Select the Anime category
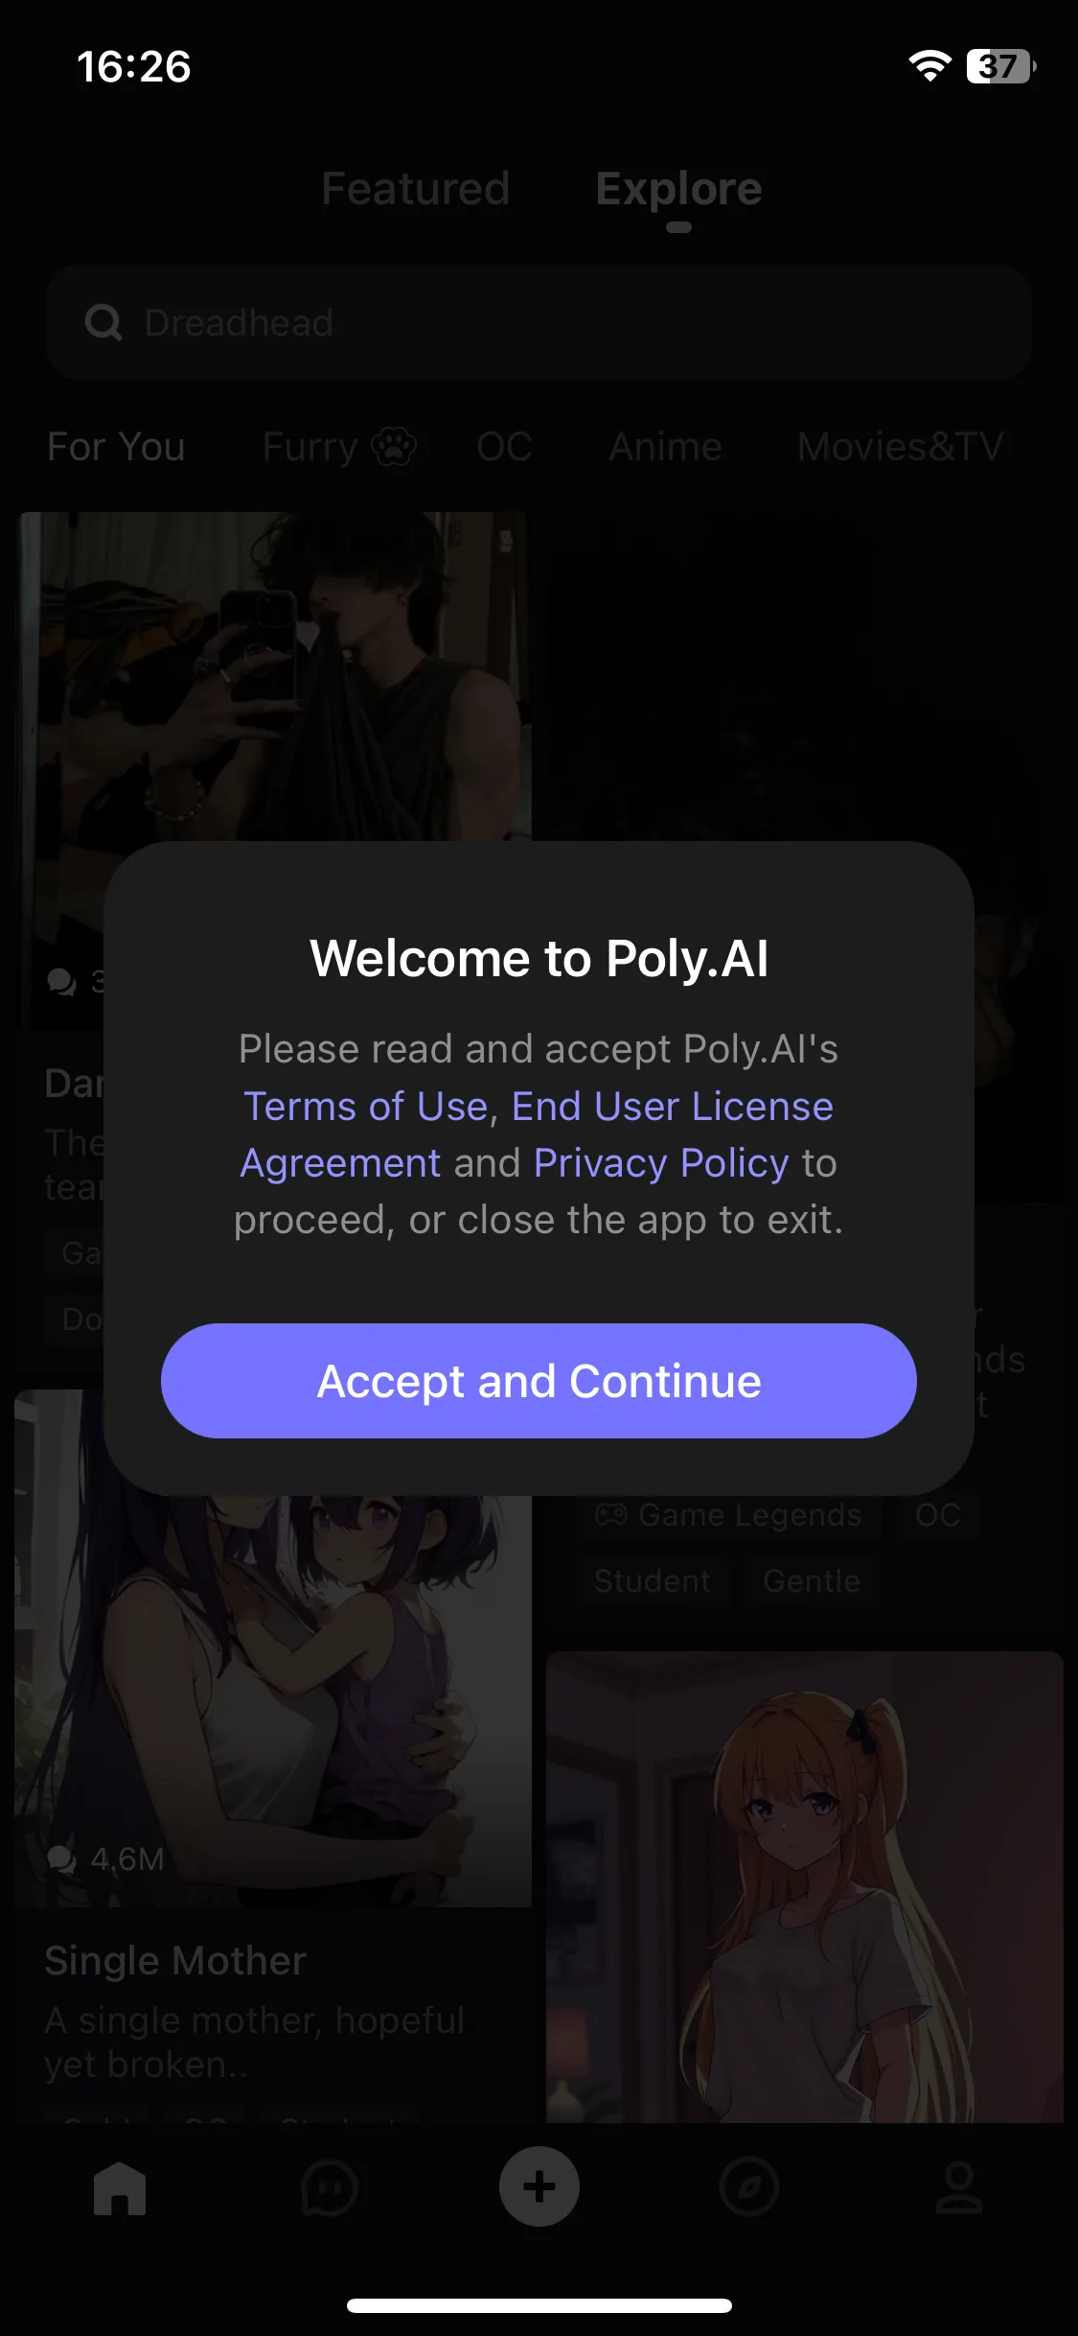 (665, 447)
